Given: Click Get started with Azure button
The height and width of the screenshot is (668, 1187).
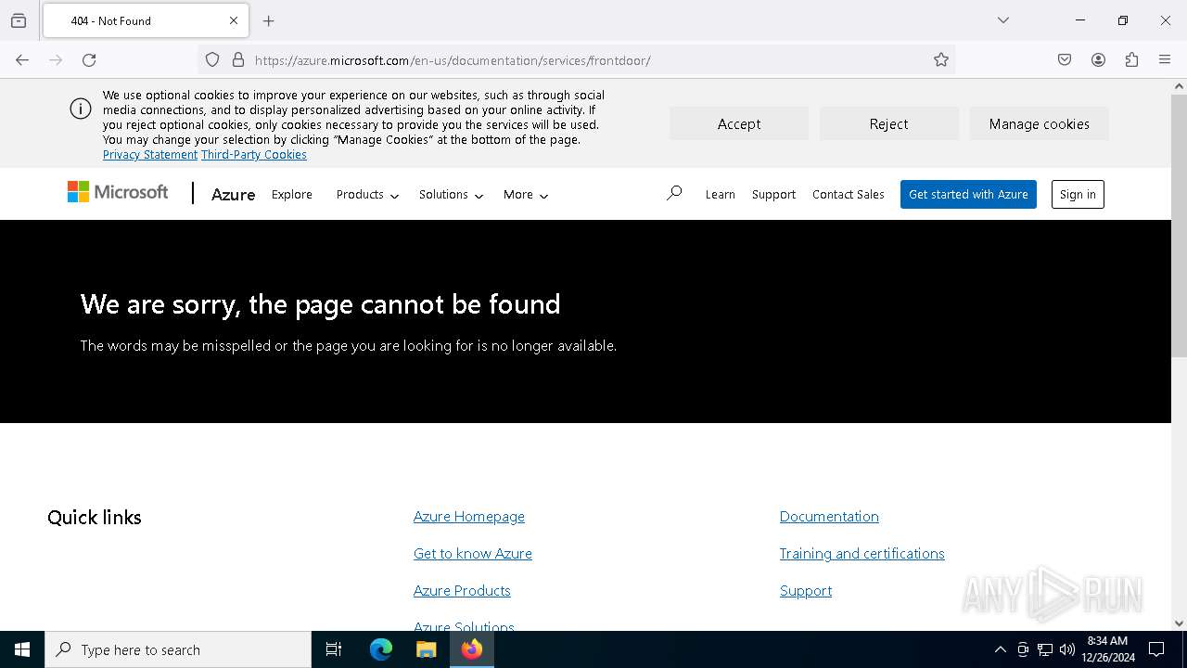Looking at the screenshot, I should click(968, 194).
